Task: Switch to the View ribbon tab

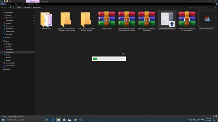Action: pyautogui.click(x=22, y=4)
